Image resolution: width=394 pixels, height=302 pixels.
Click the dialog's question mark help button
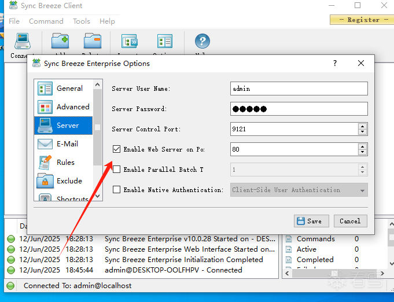pyautogui.click(x=335, y=63)
